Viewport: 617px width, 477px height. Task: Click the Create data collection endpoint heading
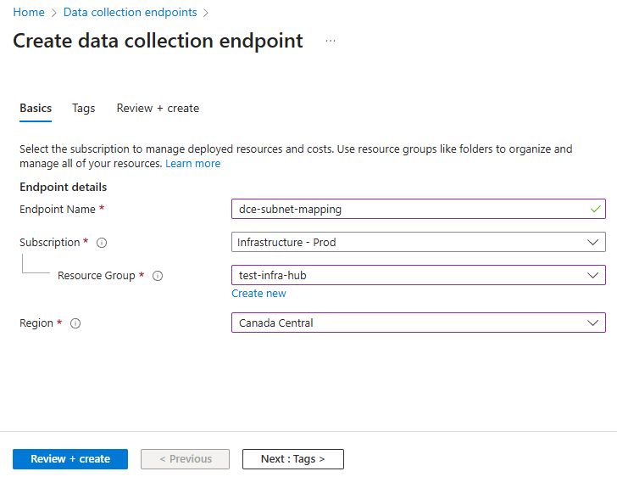click(158, 41)
